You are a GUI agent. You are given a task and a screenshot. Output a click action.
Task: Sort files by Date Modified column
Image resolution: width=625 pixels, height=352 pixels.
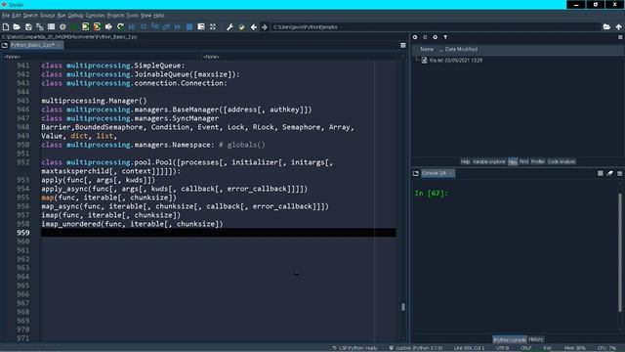pyautogui.click(x=461, y=49)
